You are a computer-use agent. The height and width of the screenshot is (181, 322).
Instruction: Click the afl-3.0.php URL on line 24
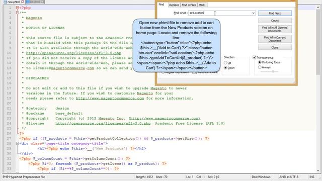103,123
